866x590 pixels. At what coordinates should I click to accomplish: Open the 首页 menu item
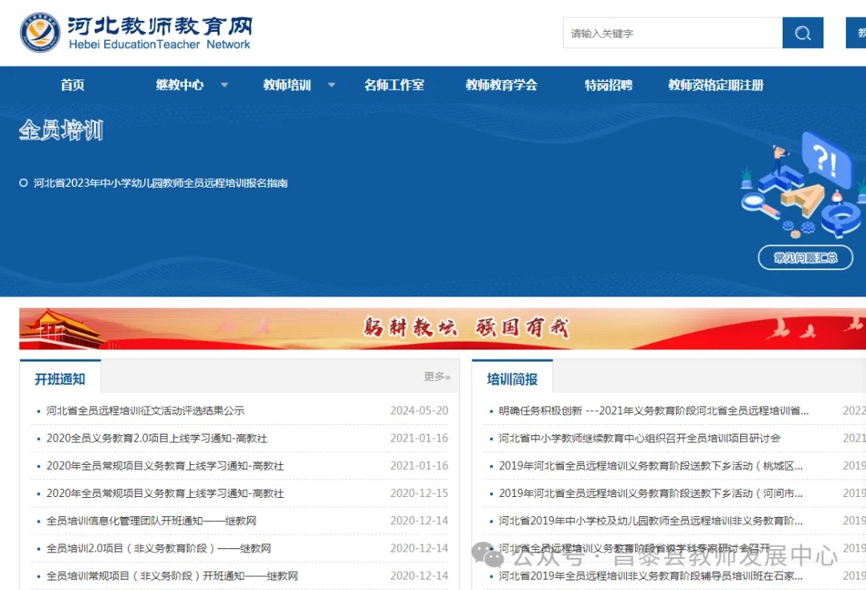tap(72, 85)
